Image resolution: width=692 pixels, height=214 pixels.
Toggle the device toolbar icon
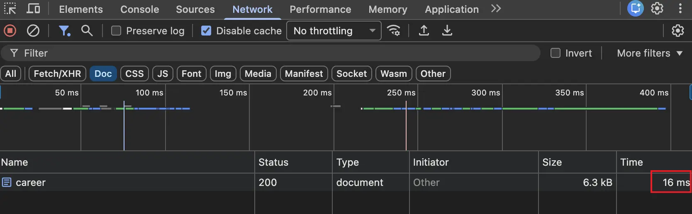[33, 9]
